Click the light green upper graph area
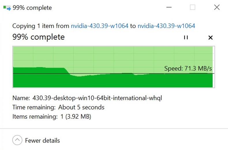The width and height of the screenshot is (228, 150). pyautogui.click(x=113, y=57)
